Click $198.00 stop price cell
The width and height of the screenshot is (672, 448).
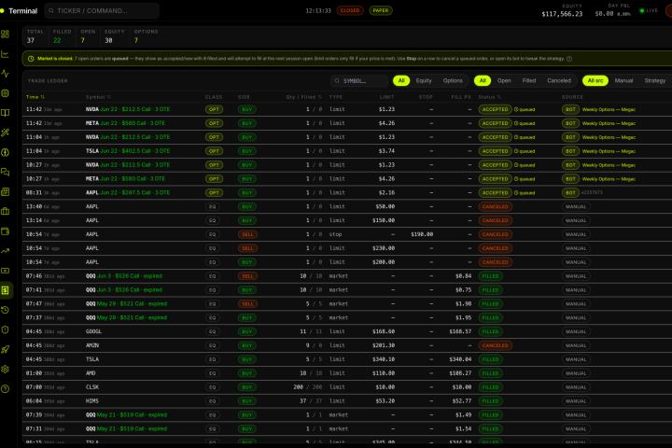point(422,234)
